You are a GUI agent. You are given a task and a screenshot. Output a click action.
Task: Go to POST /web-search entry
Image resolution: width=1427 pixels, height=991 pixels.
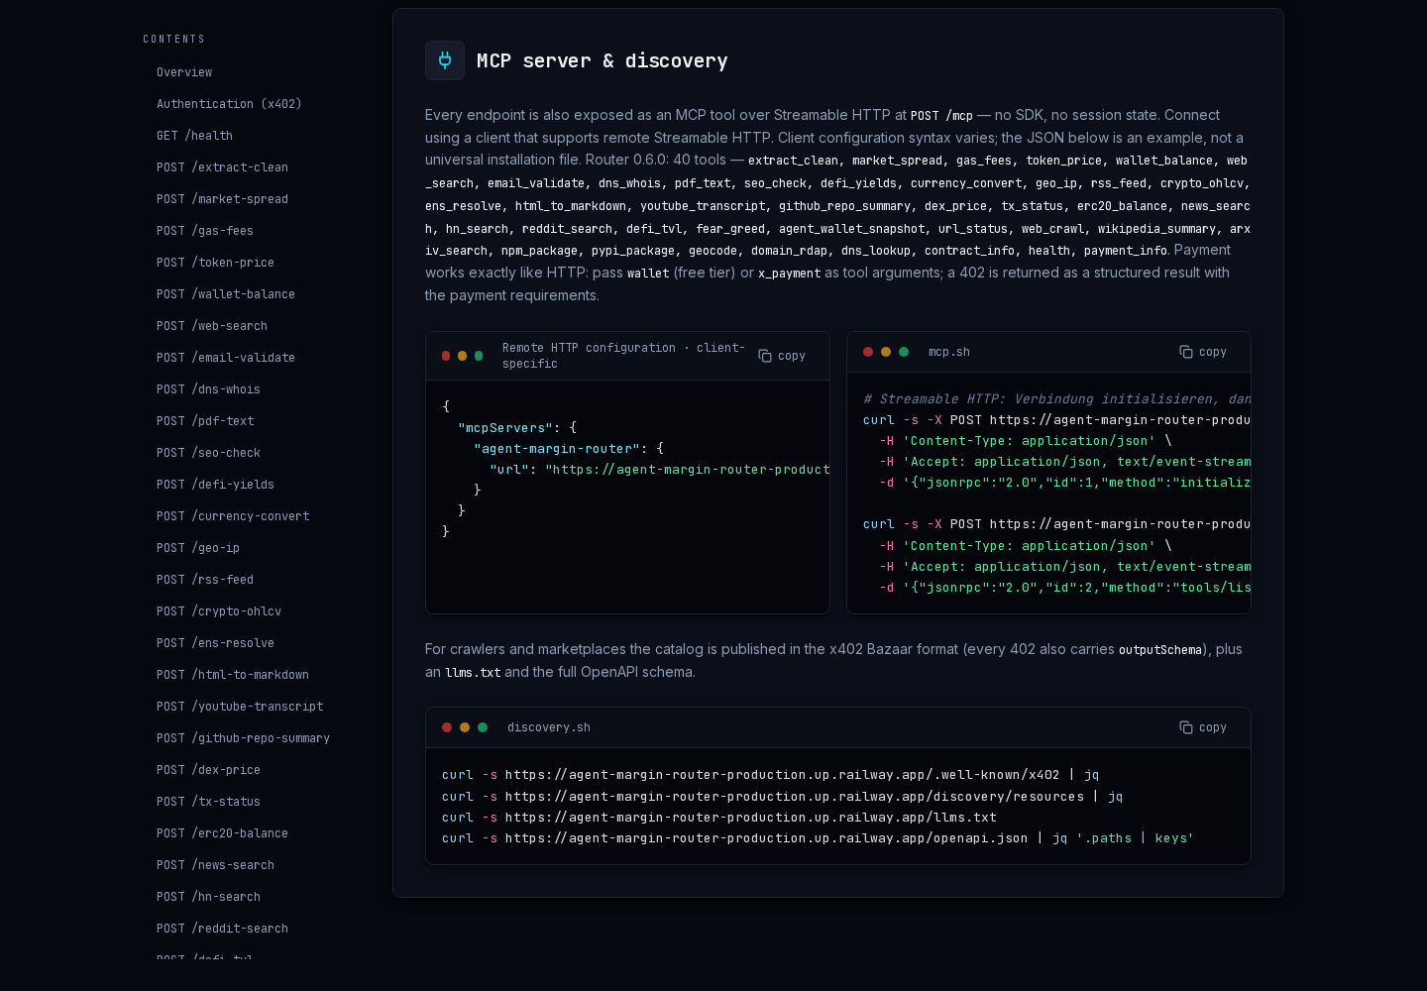212,326
